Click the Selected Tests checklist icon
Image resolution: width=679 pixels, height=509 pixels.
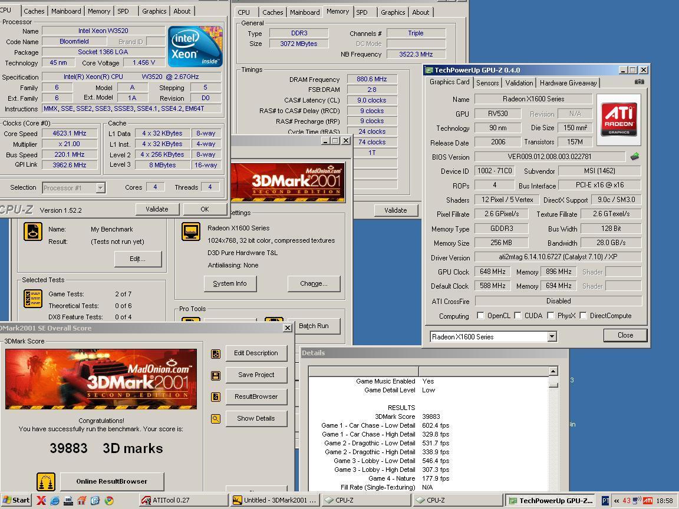[x=33, y=299]
